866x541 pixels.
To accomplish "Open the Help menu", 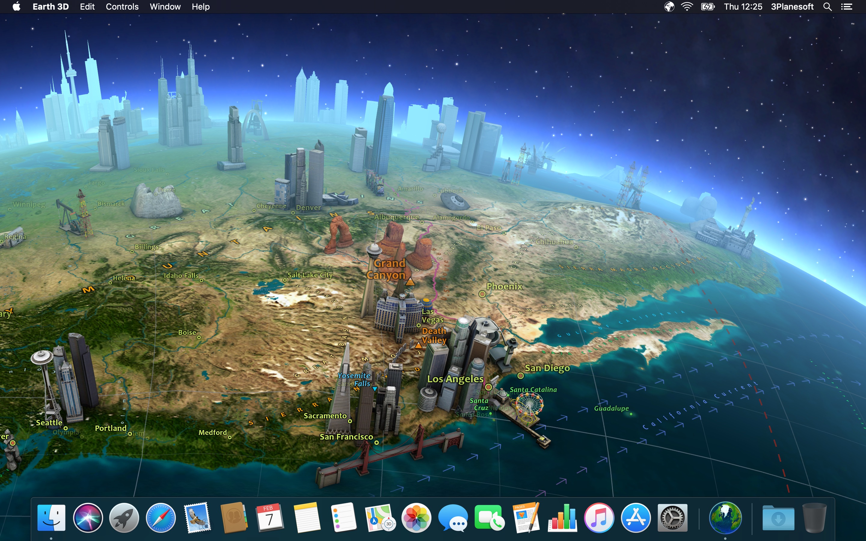I will 200,6.
